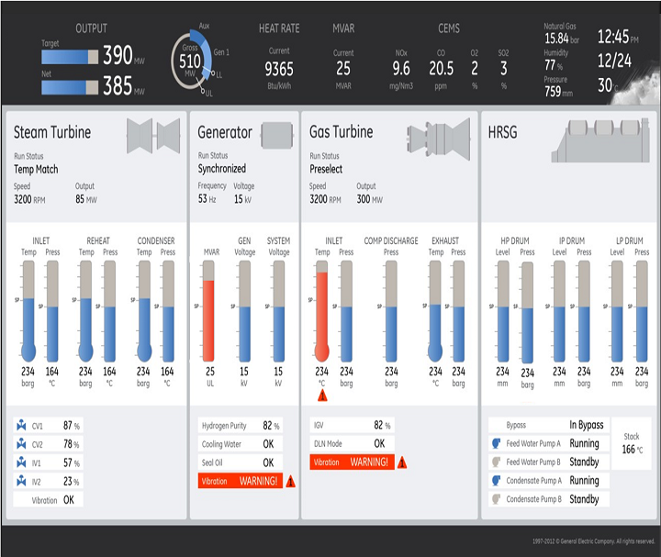The height and width of the screenshot is (557, 661).
Task: Click the Net output bar
Action: pyautogui.click(x=70, y=88)
